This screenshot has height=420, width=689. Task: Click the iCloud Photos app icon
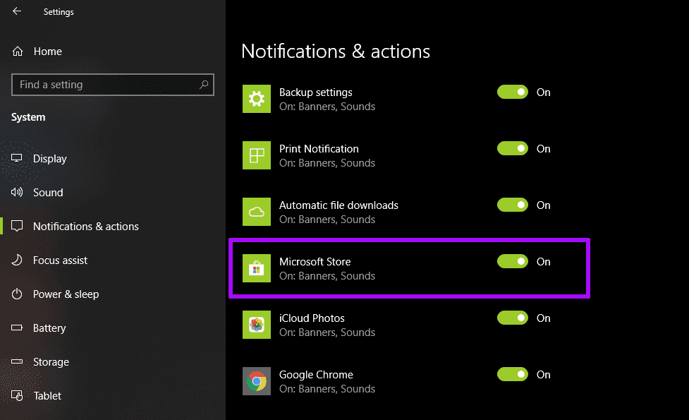pos(257,325)
